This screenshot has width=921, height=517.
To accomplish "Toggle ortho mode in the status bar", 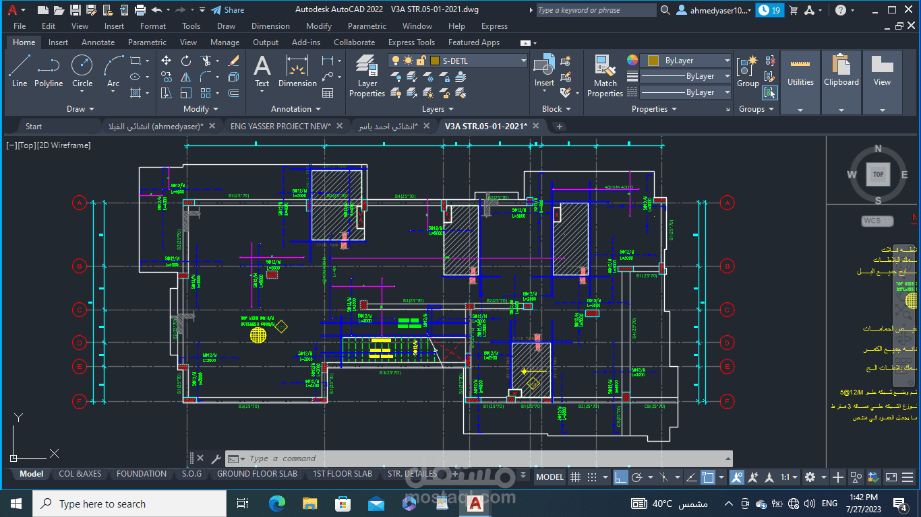I will pyautogui.click(x=621, y=477).
